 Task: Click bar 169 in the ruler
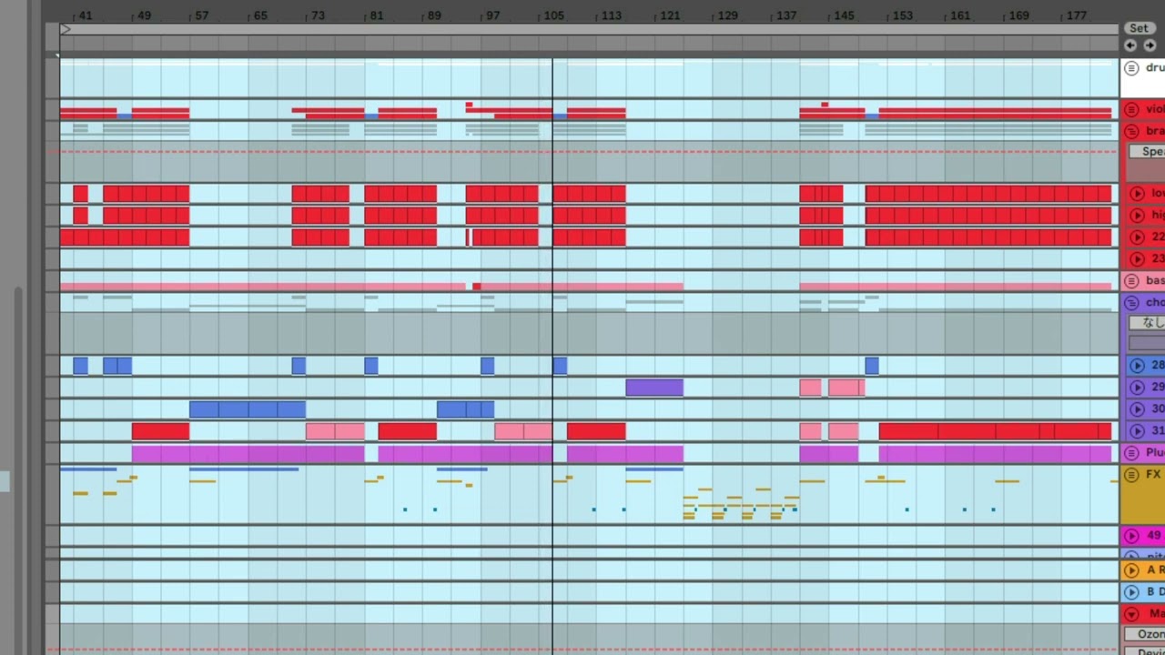click(1019, 15)
